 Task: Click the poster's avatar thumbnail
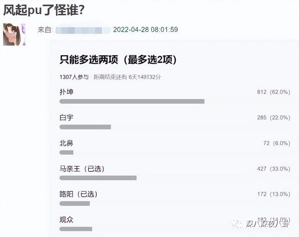pos(14,35)
